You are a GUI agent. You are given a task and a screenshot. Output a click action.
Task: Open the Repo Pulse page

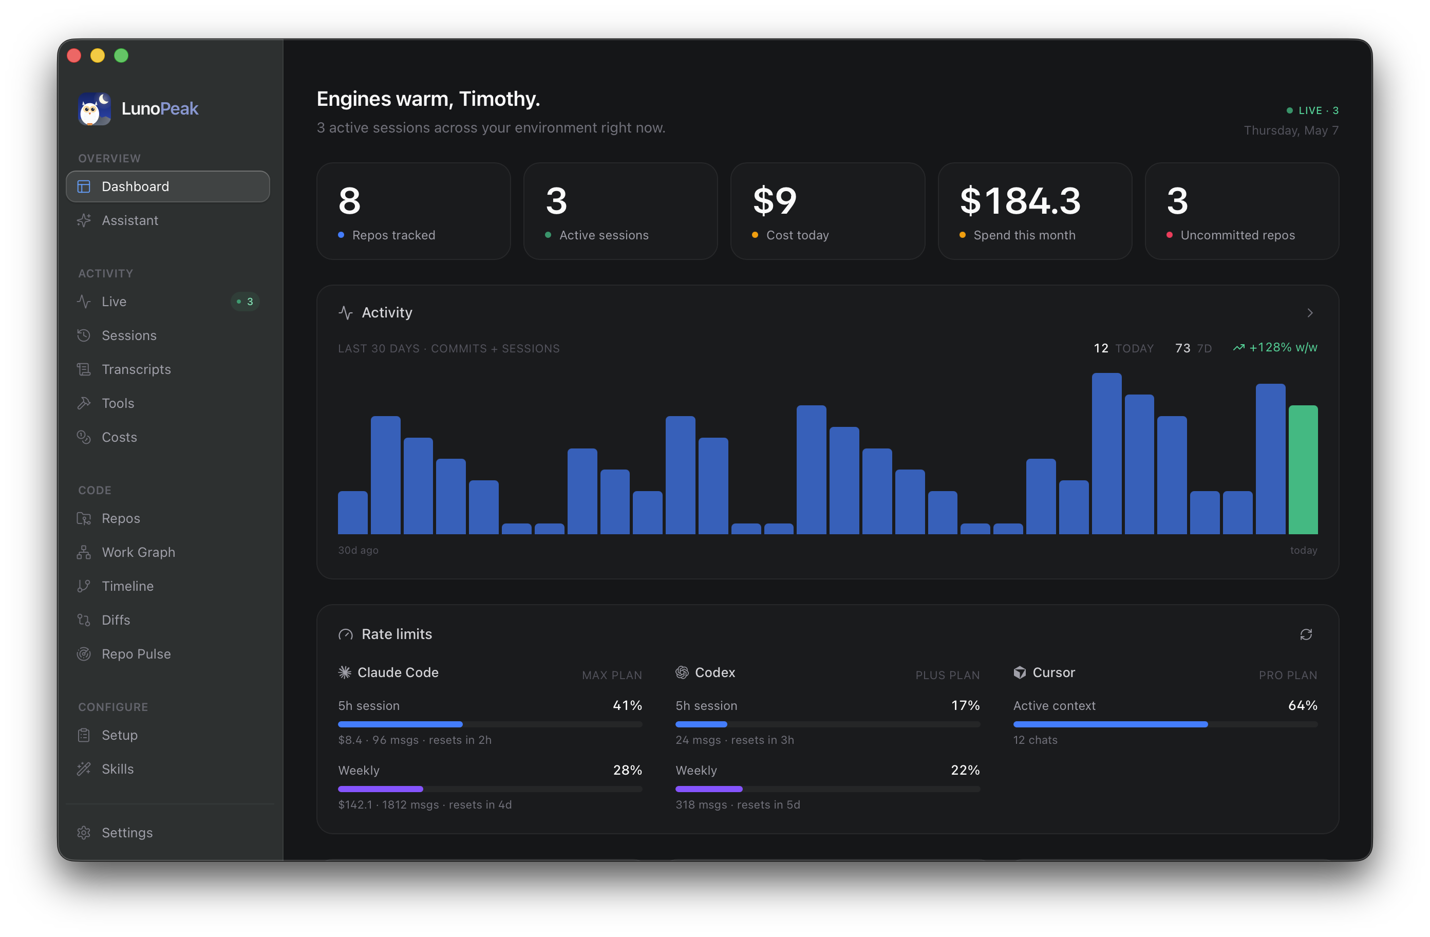167,653
